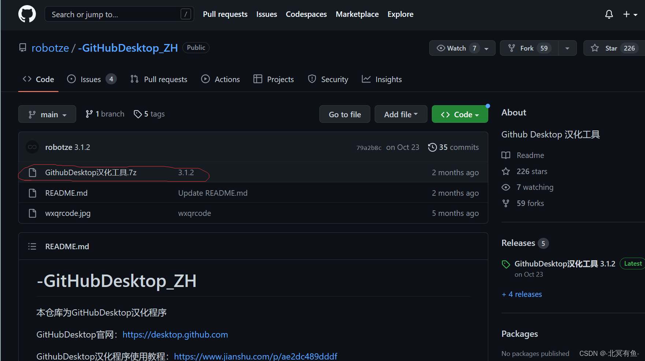Click the search or jump to field

(119, 14)
